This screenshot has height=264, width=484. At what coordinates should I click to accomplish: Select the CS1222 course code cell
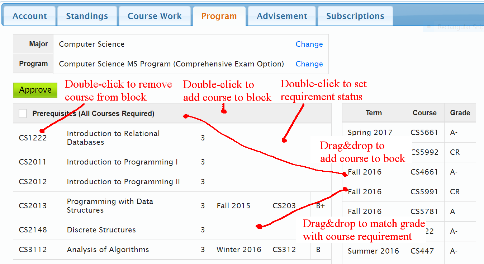click(x=33, y=138)
